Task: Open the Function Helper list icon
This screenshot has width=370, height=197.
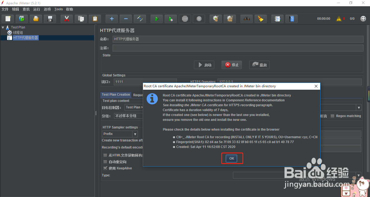Action: [x=277, y=19]
